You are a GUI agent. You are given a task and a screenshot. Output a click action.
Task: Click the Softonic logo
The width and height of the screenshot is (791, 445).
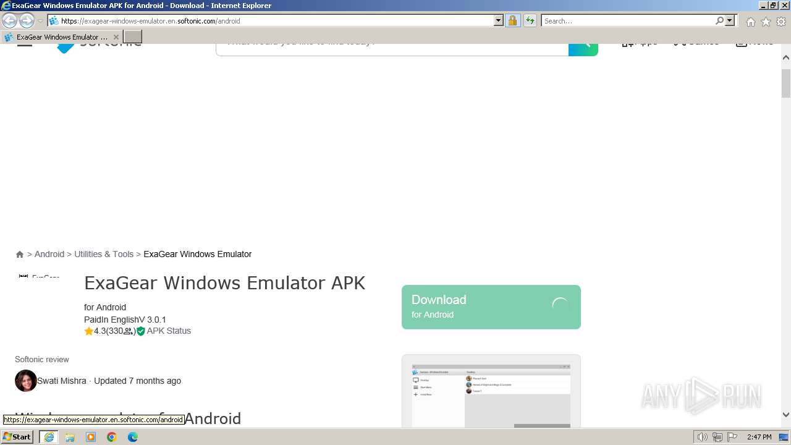(x=99, y=48)
